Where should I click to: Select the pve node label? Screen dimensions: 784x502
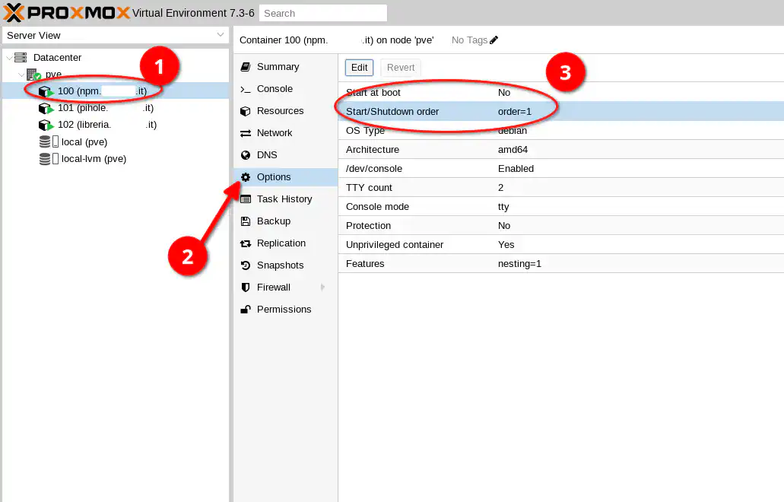53,75
